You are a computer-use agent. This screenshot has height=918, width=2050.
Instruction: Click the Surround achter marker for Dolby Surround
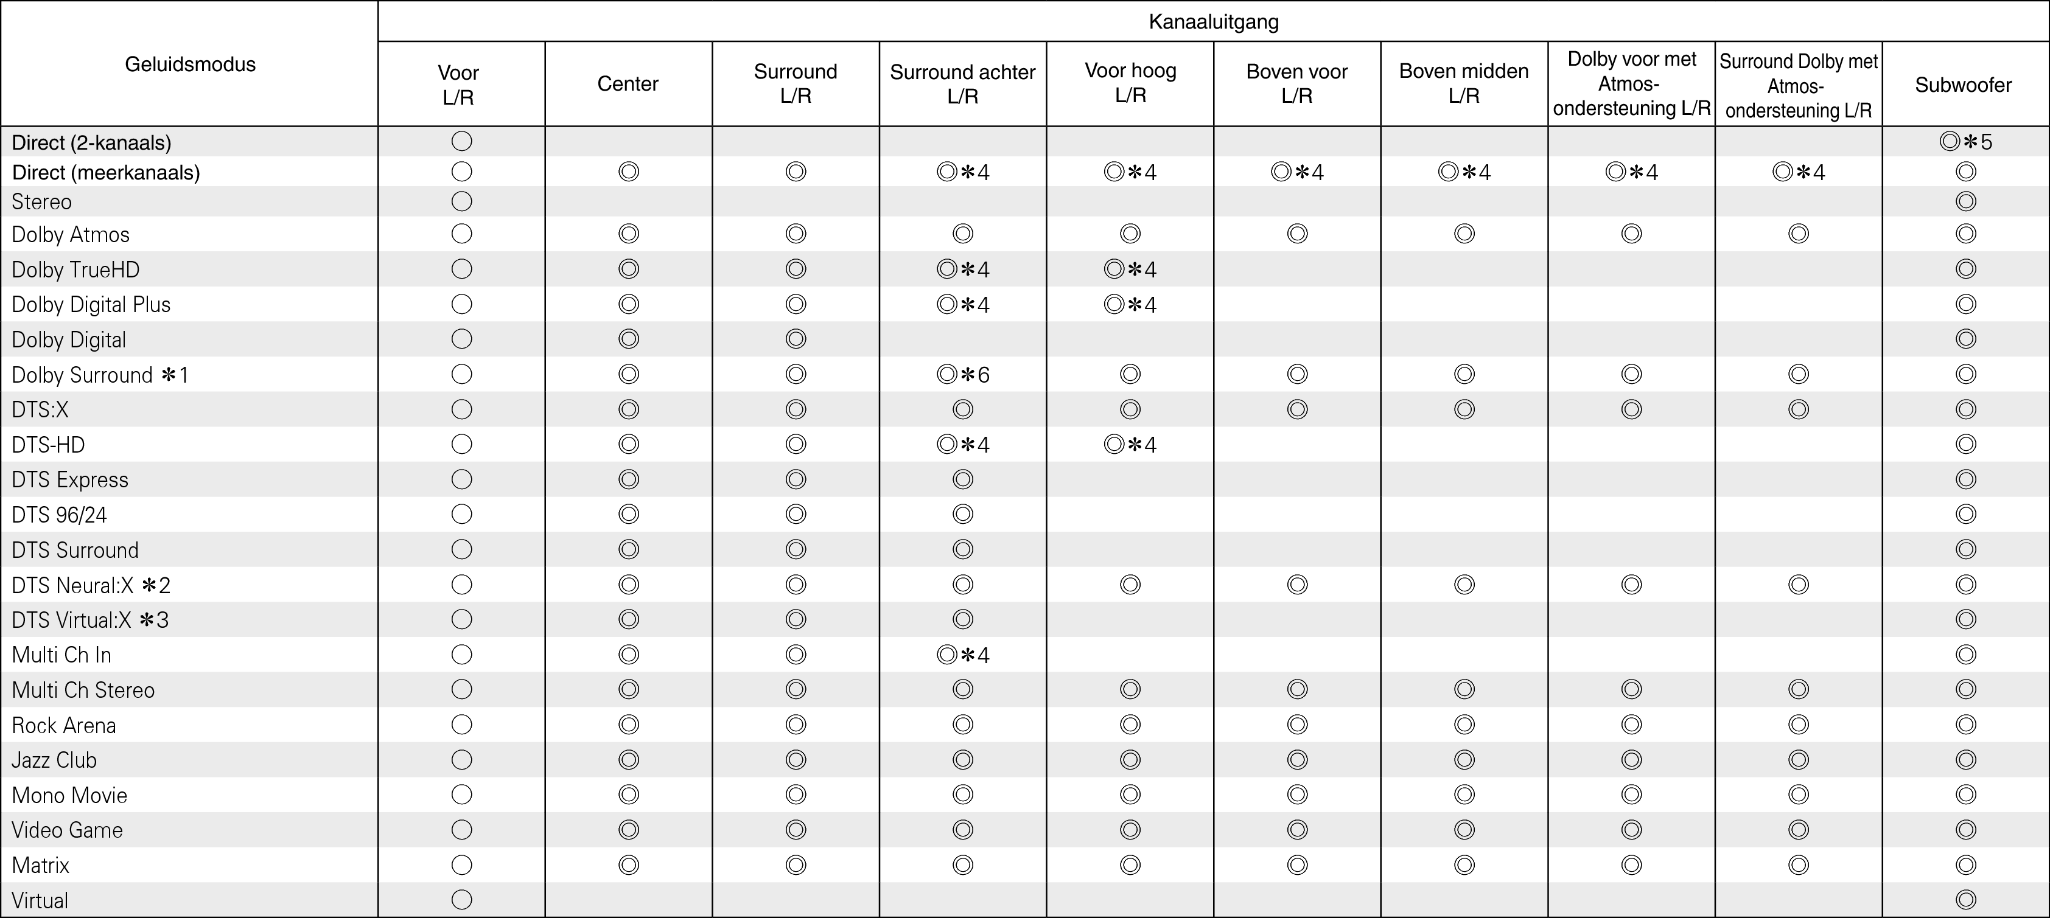[962, 375]
